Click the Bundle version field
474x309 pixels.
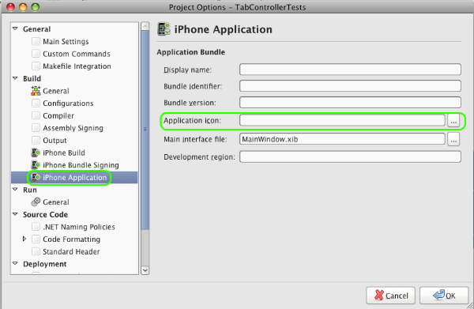click(350, 103)
